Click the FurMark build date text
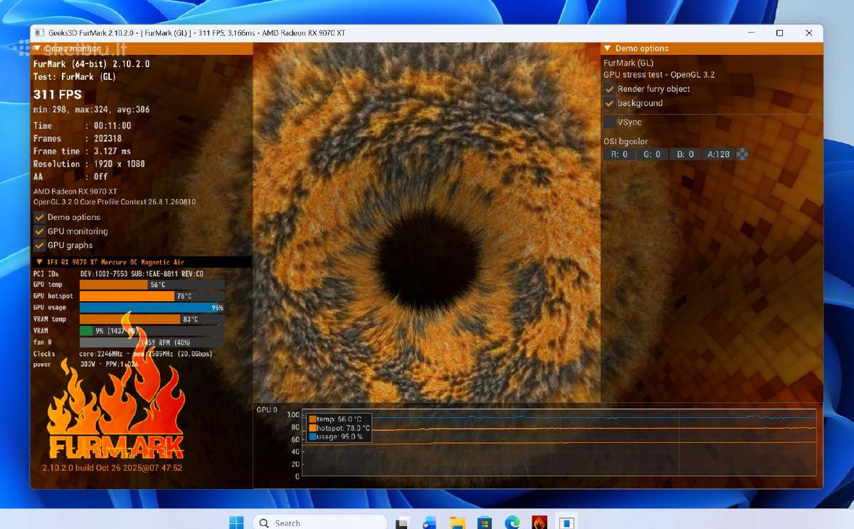The width and height of the screenshot is (854, 529). click(x=112, y=468)
